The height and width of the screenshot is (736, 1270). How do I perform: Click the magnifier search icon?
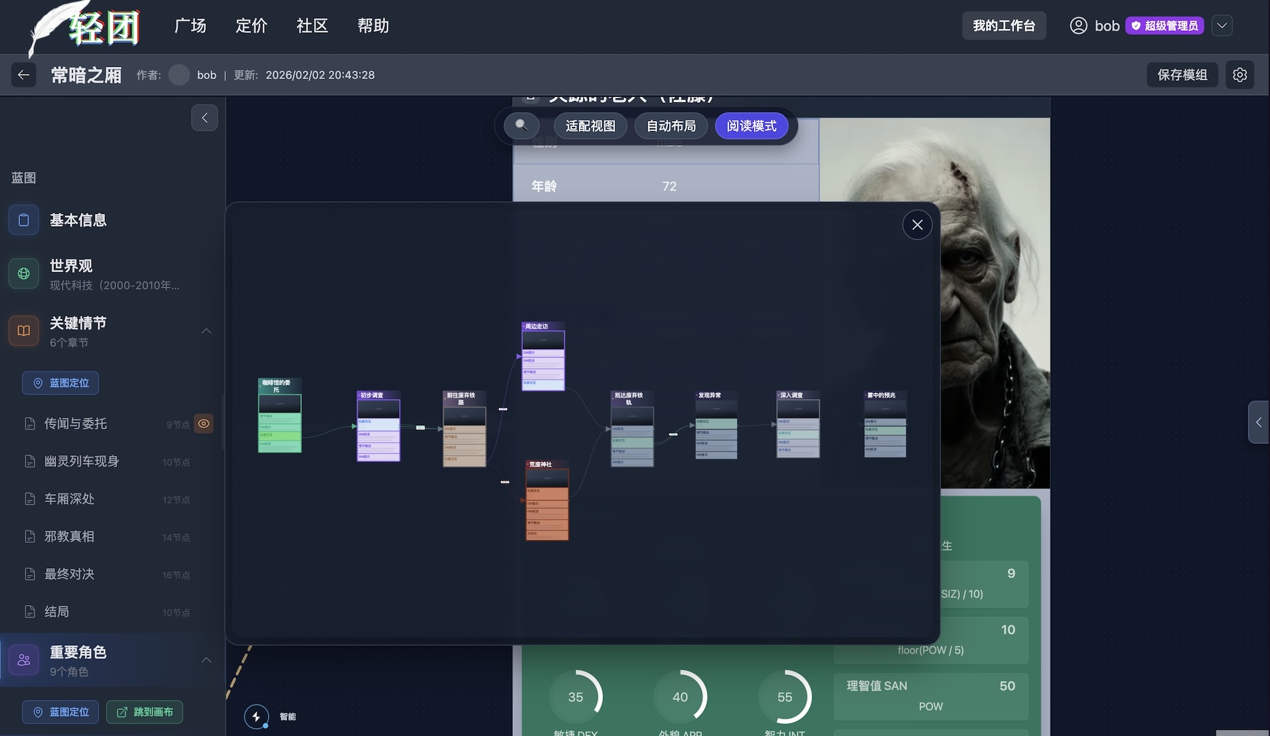(521, 126)
